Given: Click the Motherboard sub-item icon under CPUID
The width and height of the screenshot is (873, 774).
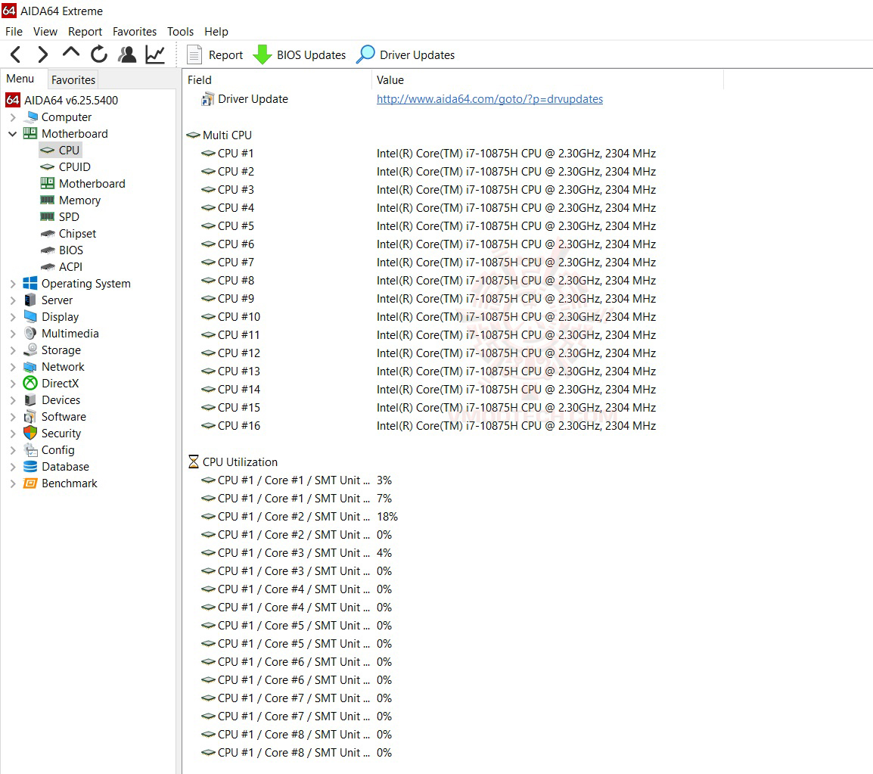Looking at the screenshot, I should pyautogui.click(x=48, y=183).
